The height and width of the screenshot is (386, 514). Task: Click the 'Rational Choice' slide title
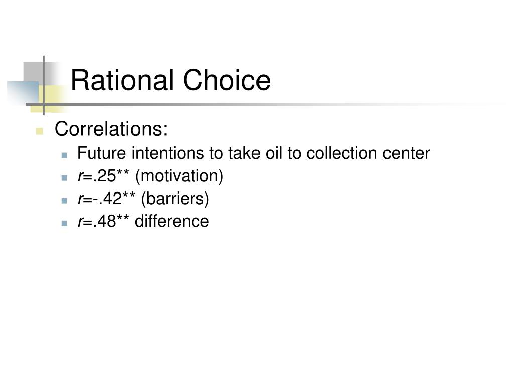pyautogui.click(x=171, y=80)
